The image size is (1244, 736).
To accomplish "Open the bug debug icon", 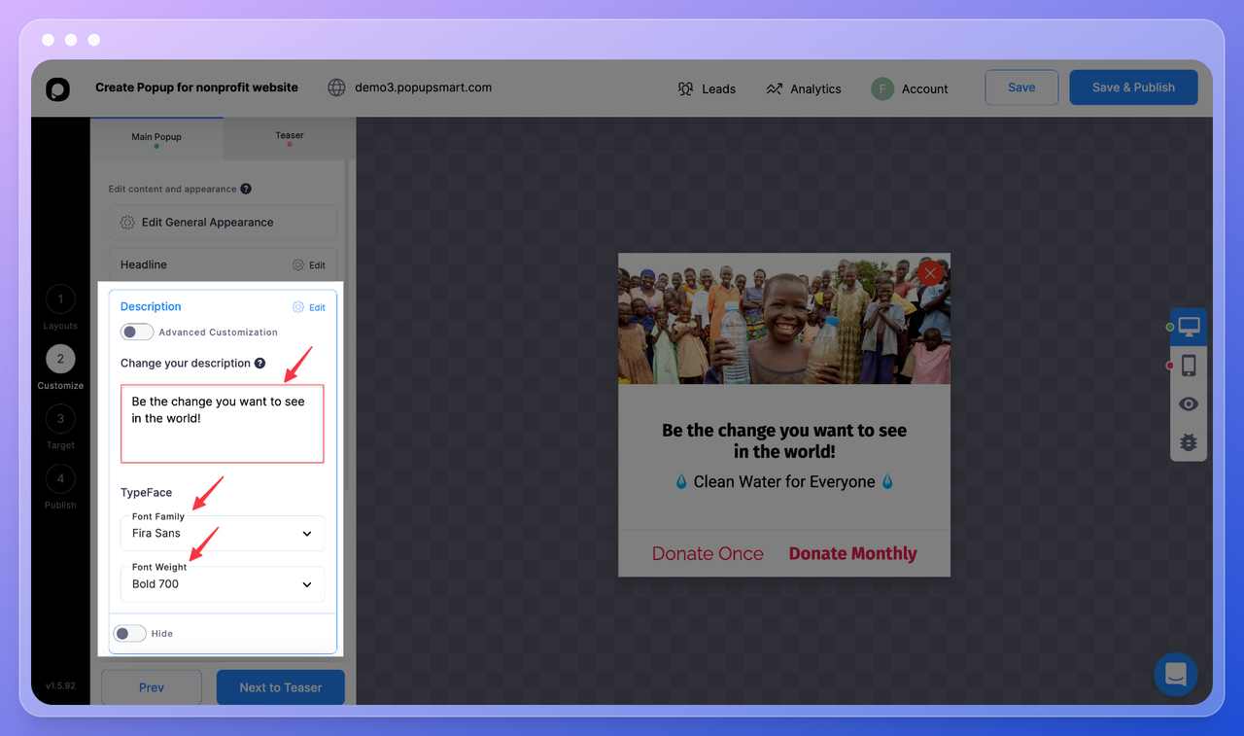I will pos(1189,442).
